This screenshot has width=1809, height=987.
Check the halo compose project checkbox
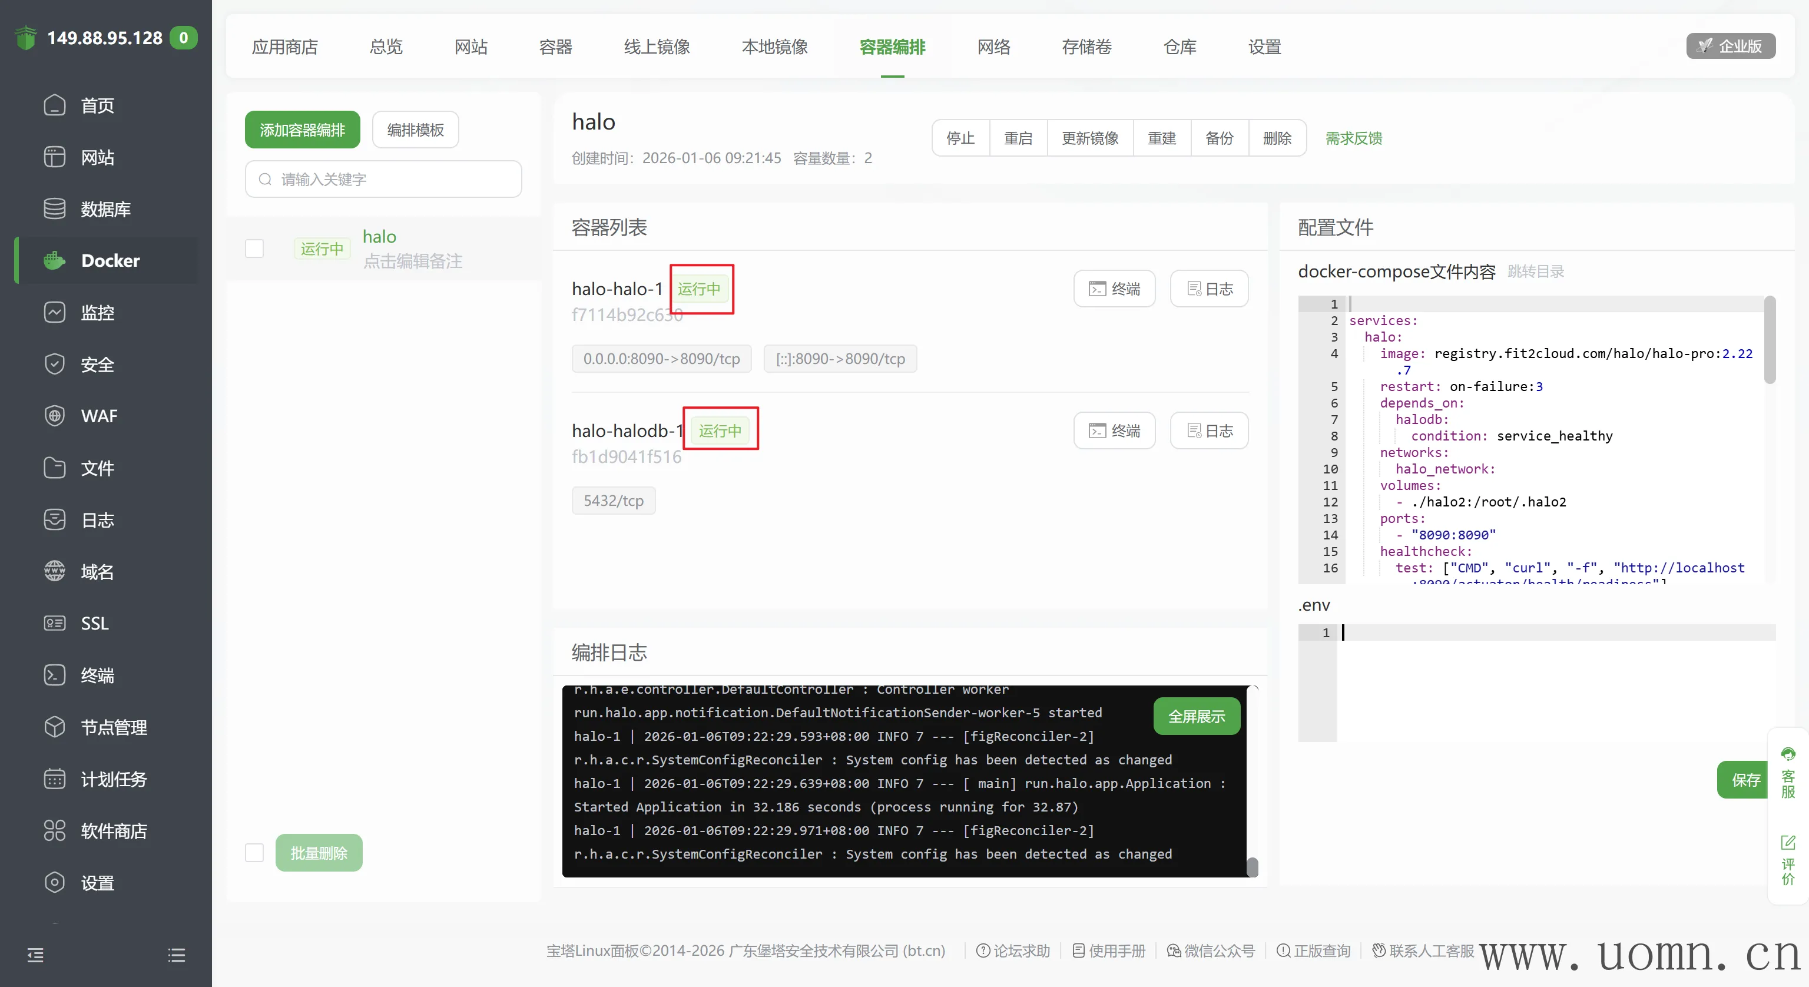coord(254,249)
